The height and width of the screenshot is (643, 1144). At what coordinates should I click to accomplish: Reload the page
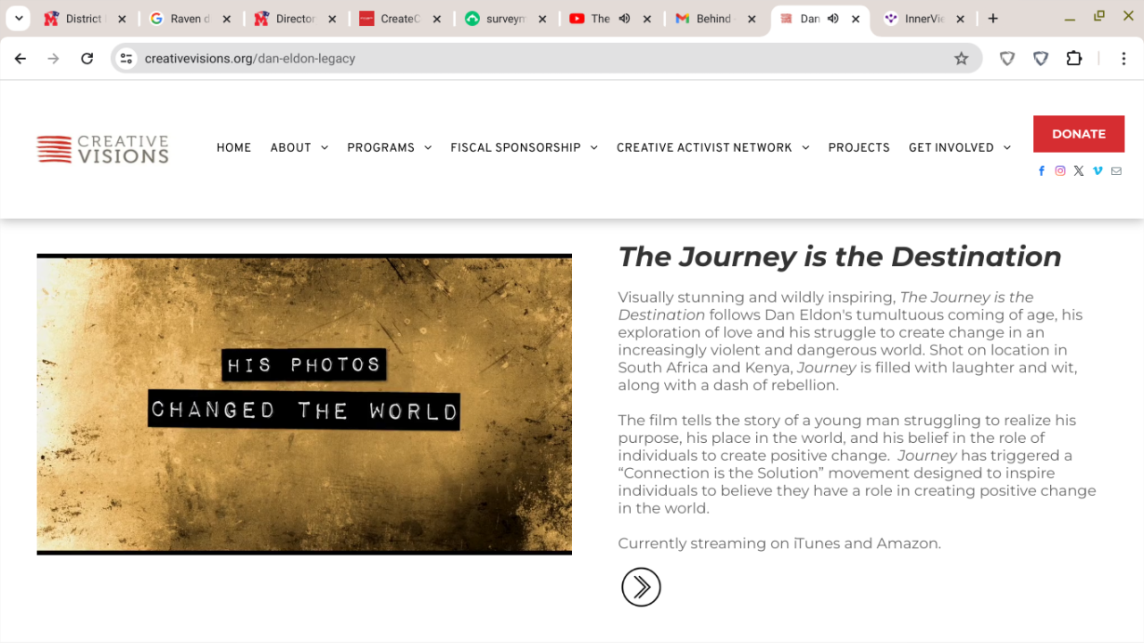click(87, 58)
